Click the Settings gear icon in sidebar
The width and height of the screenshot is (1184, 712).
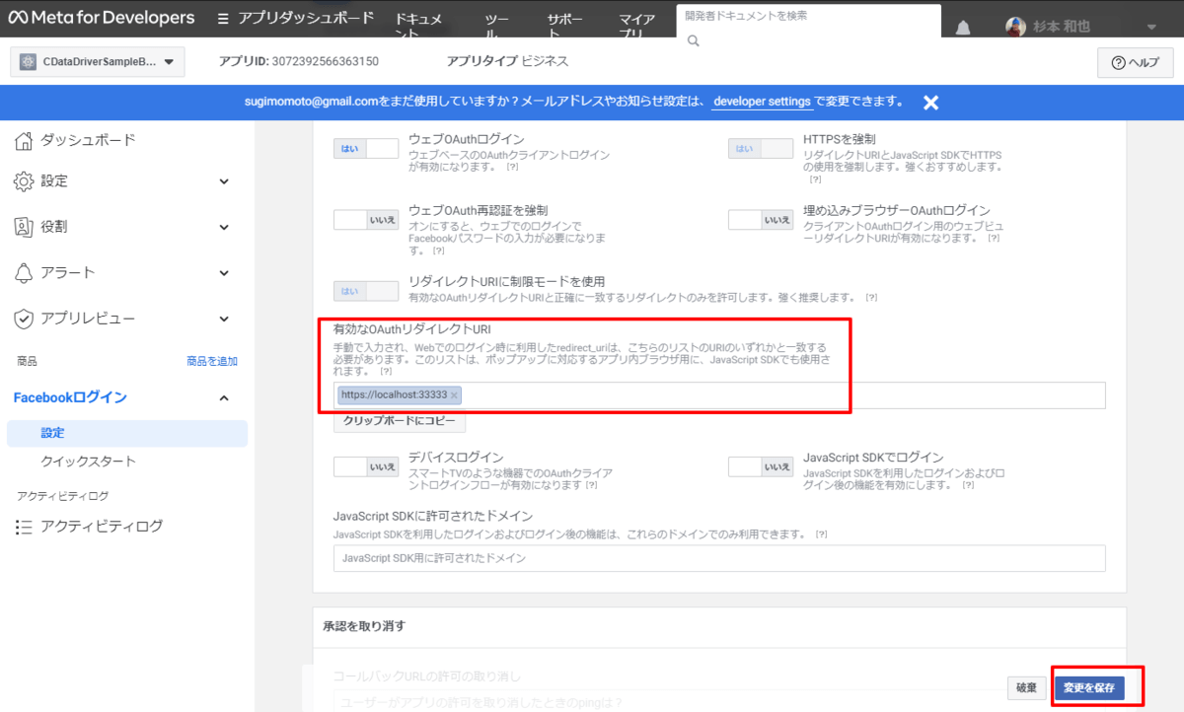coord(24,181)
